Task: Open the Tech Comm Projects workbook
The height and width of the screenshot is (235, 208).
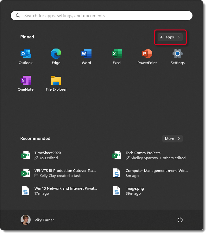Action: pyautogui.click(x=143, y=155)
